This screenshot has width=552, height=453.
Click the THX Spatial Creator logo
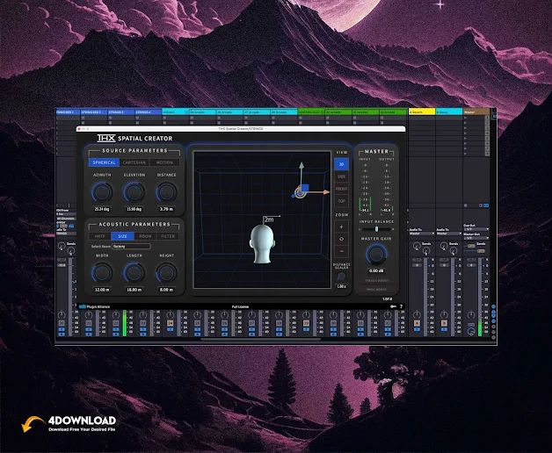tap(134, 138)
